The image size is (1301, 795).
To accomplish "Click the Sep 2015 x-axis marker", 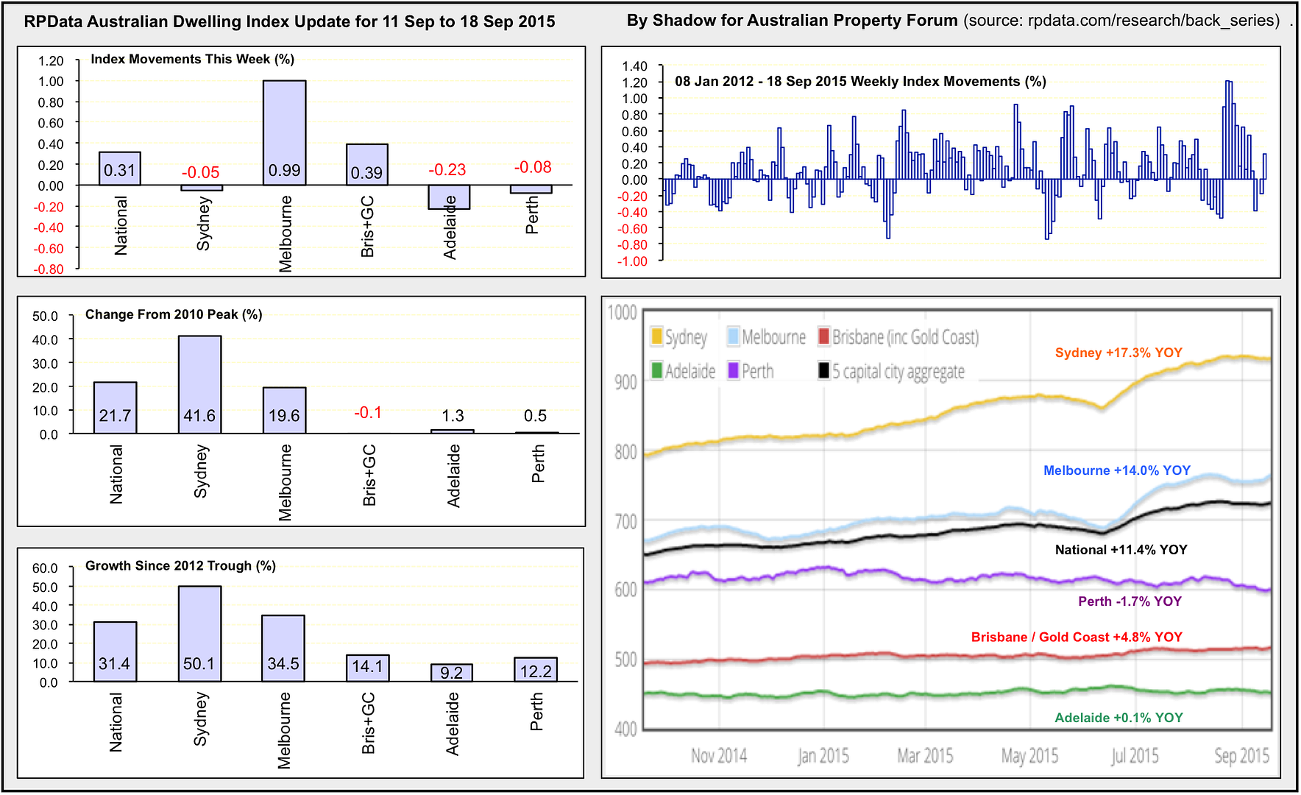I will pyautogui.click(x=1241, y=756).
